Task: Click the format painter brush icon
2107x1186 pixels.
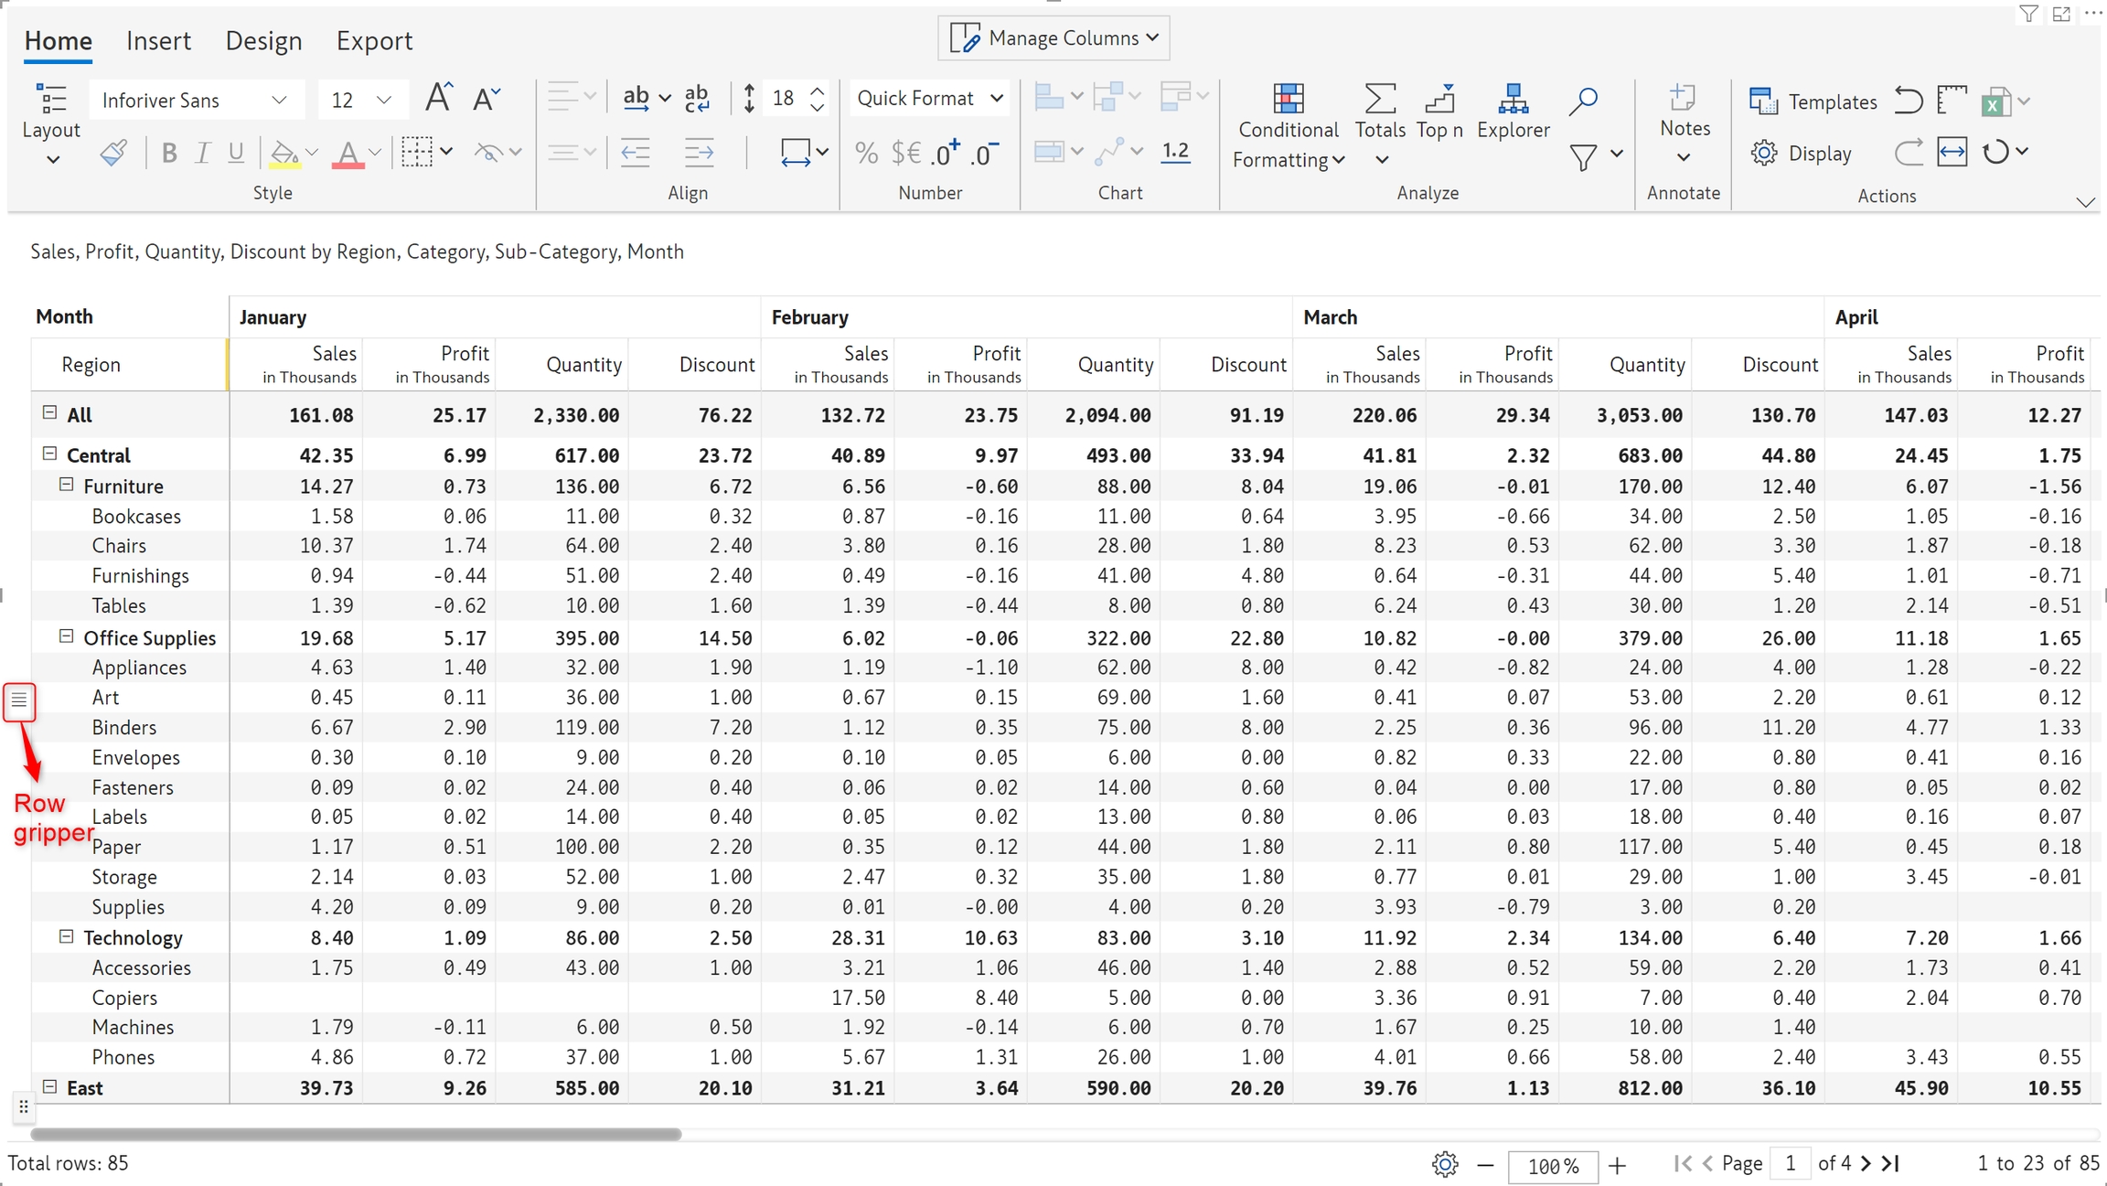Action: click(x=113, y=153)
